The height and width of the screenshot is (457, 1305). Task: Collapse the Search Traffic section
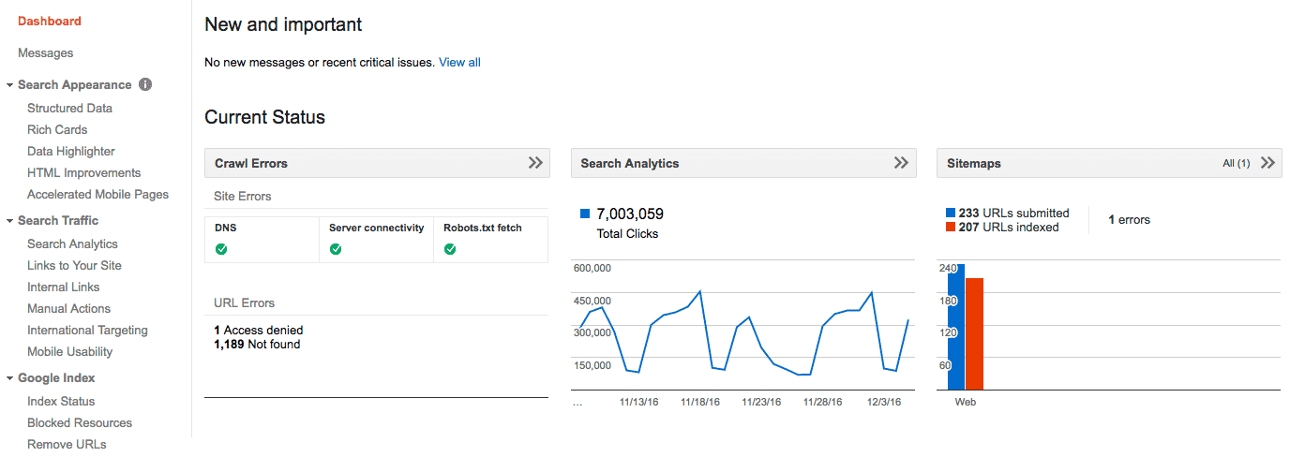tap(9, 221)
